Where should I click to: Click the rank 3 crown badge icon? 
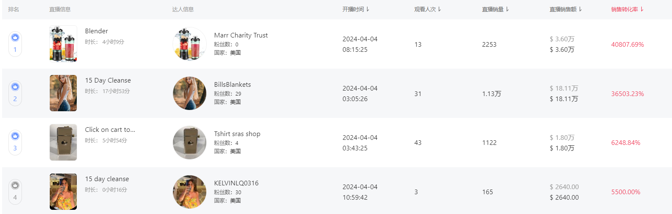(x=15, y=136)
